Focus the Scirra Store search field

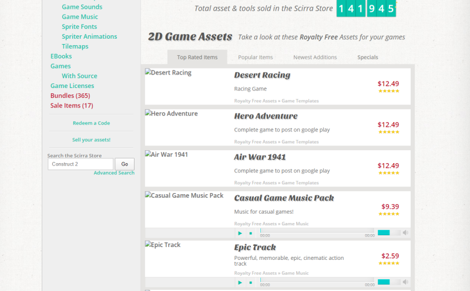pyautogui.click(x=80, y=164)
